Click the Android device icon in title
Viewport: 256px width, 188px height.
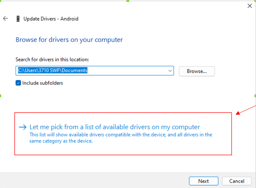pos(18,19)
